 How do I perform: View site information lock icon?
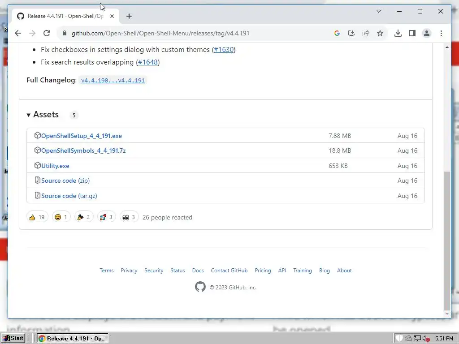pos(65,33)
